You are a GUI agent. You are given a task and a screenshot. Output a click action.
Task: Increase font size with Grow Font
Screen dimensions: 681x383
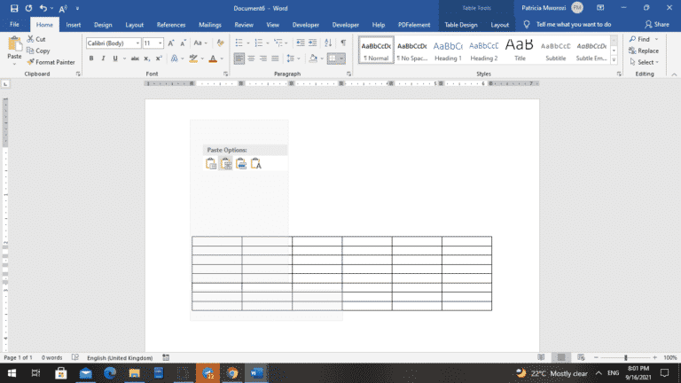pos(171,43)
